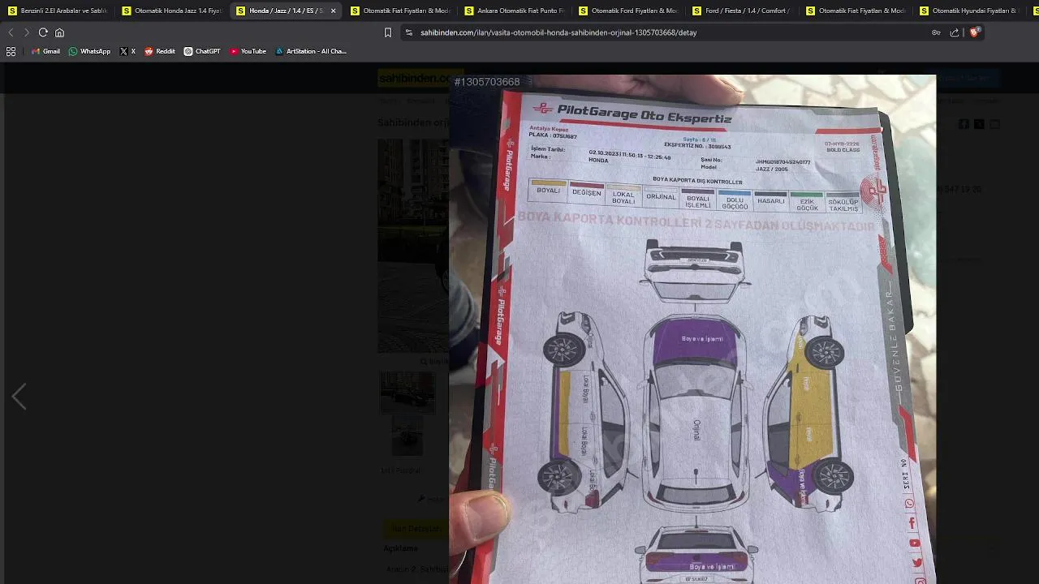Open the X bookmark
Viewport: 1039px width, 584px height.
pos(127,51)
